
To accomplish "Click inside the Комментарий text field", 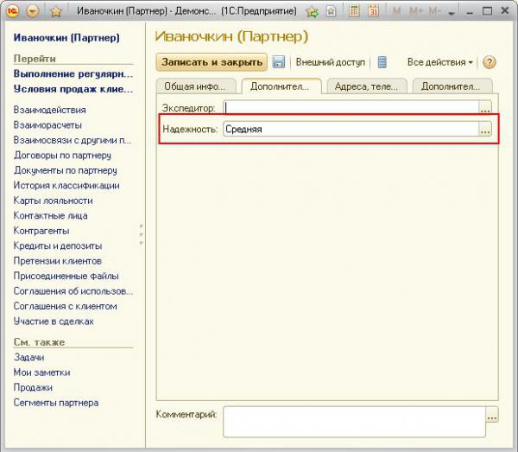I will [x=352, y=422].
